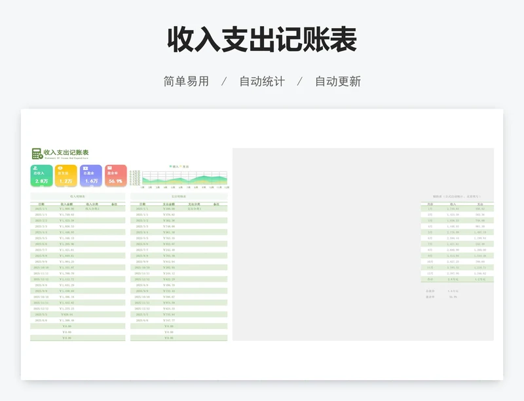Click the 支出金额 column header
This screenshot has height=401, width=524.
[x=169, y=204]
